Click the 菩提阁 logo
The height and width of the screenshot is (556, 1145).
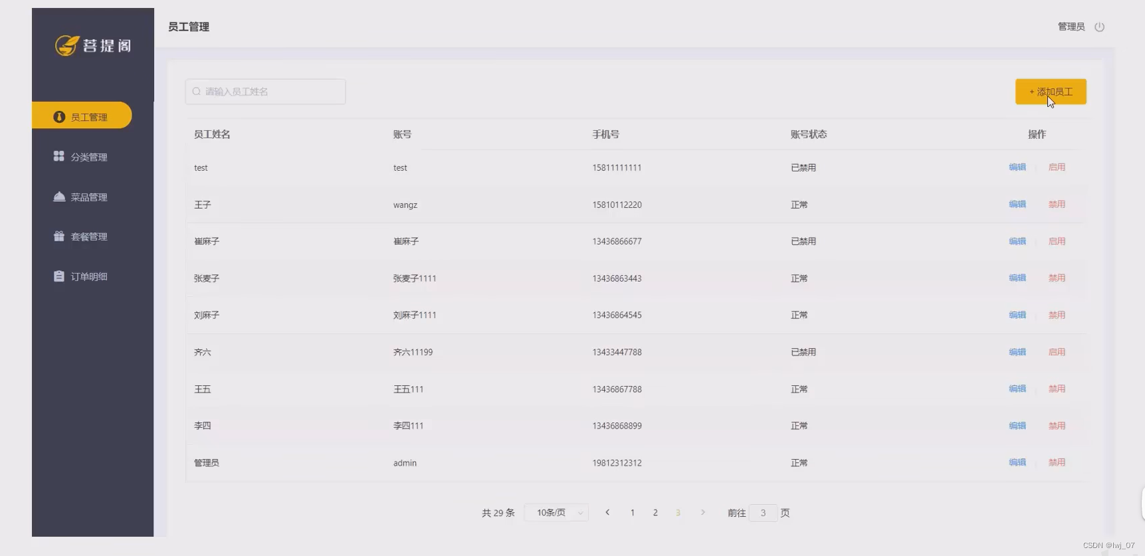coord(93,45)
